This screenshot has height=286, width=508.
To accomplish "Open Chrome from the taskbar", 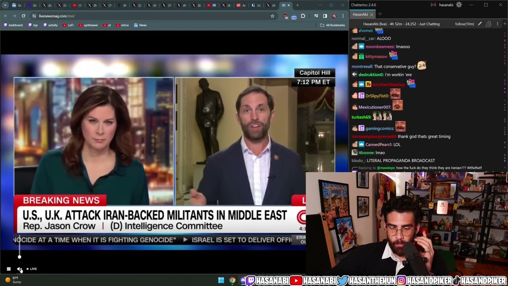I will click(232, 280).
